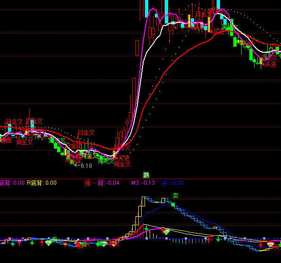281x263 pixels.
Task: Click the solid green square marker on oscillator
Action: [173, 205]
